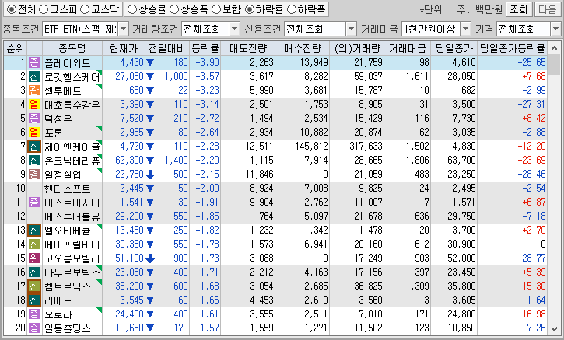The width and height of the screenshot is (564, 340).
Task: Click the 관 badge next to 셀루메드
Action: [x=34, y=91]
